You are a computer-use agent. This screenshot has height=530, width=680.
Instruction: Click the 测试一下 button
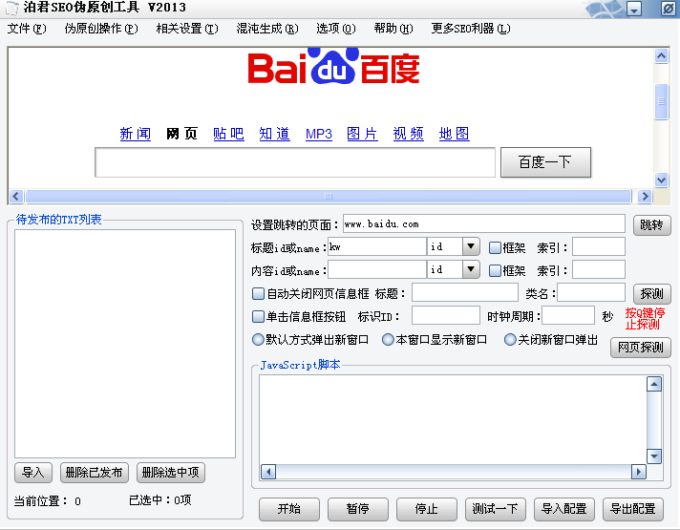[x=496, y=509]
